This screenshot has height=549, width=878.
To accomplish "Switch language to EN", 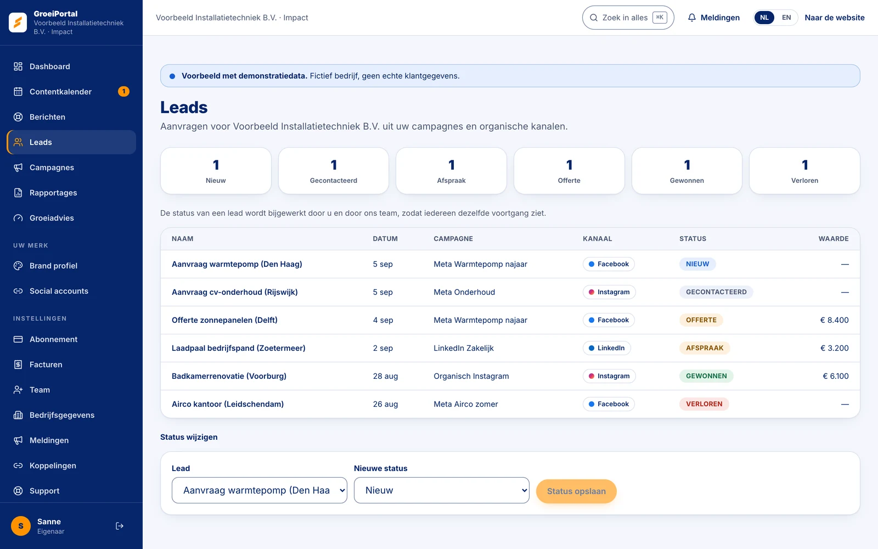I will tap(786, 18).
